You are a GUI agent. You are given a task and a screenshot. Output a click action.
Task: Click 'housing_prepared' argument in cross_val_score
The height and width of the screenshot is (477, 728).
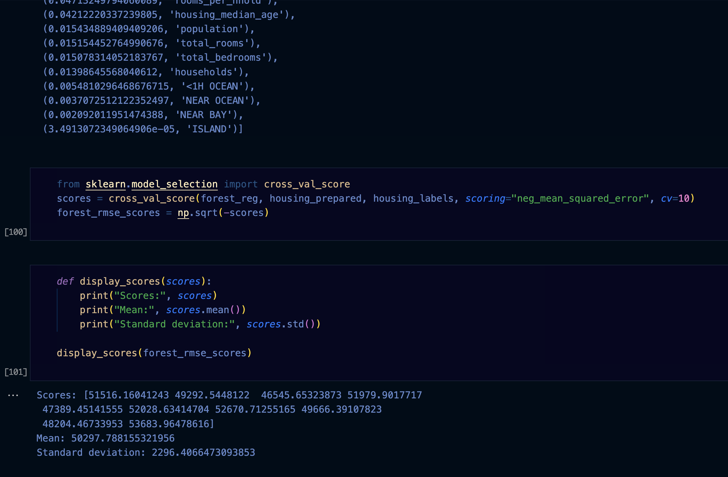[x=316, y=198]
